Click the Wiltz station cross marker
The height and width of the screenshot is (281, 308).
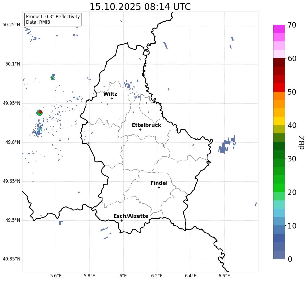(x=112, y=98)
